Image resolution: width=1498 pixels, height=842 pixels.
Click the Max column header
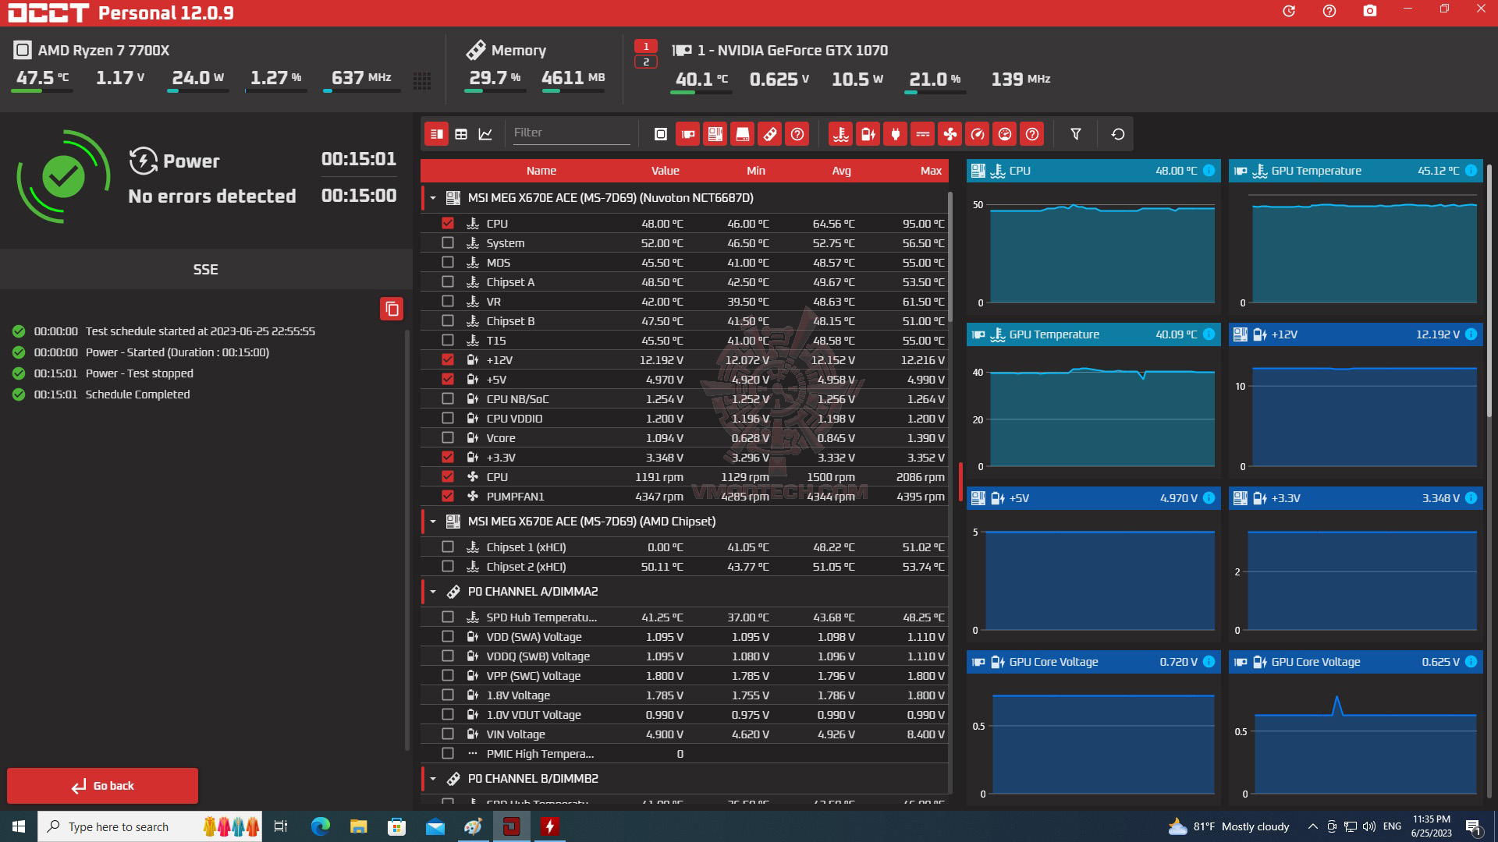(x=930, y=171)
